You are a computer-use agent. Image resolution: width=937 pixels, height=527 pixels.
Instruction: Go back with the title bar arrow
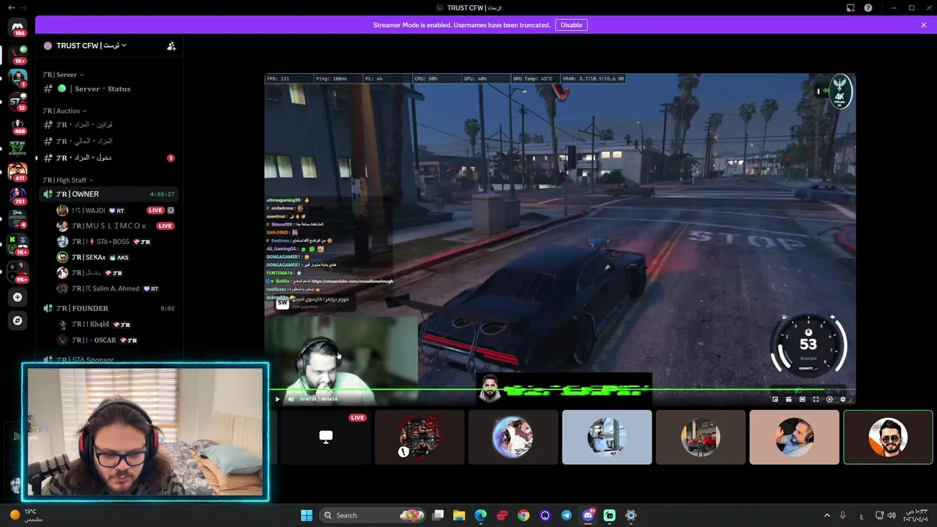tap(10, 7)
